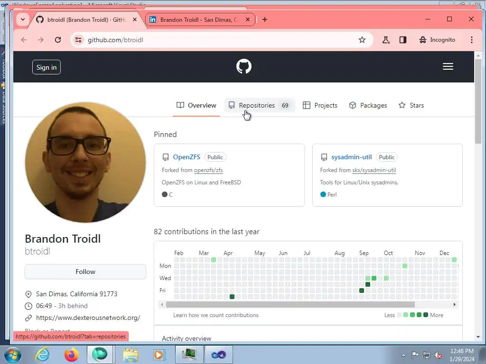Viewport: 486px width, 364px height.
Task: Click "82 contributions in the last year" text
Action: click(x=206, y=231)
